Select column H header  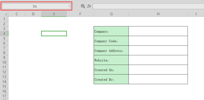pyautogui.click(x=158, y=14)
